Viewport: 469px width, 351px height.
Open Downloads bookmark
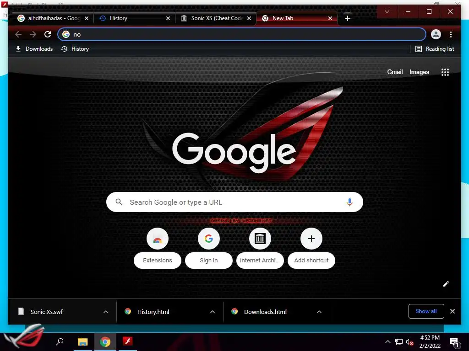click(34, 48)
